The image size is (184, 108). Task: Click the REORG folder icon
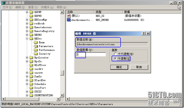pos(31,35)
